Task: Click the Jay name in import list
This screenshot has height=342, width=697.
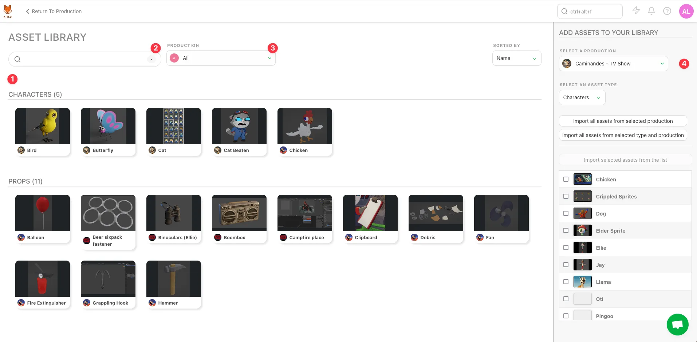Action: [x=600, y=265]
